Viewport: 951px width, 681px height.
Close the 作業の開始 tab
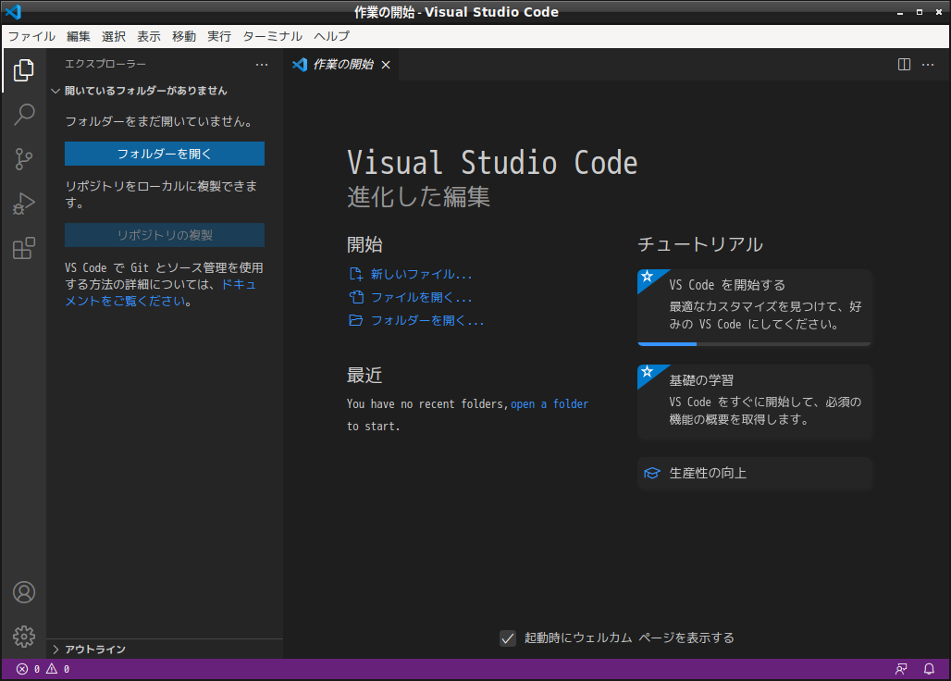(386, 64)
